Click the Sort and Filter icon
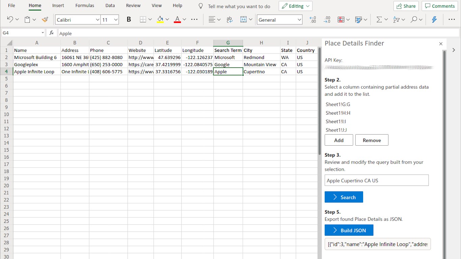The width and height of the screenshot is (461, 259). pyautogui.click(x=397, y=20)
